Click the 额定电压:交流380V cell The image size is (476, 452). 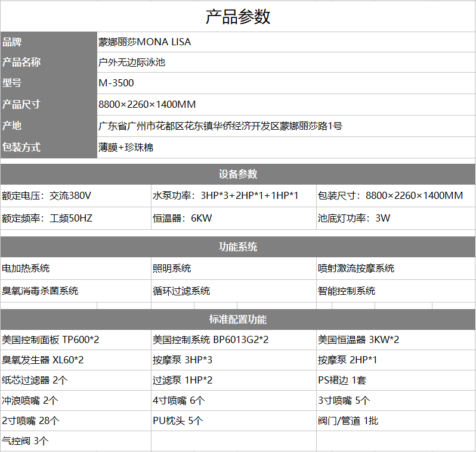[47, 196]
